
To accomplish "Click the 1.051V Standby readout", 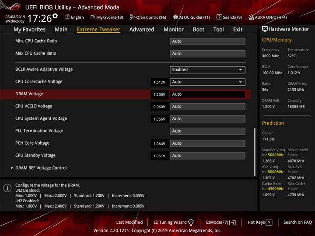I will (x=160, y=156).
